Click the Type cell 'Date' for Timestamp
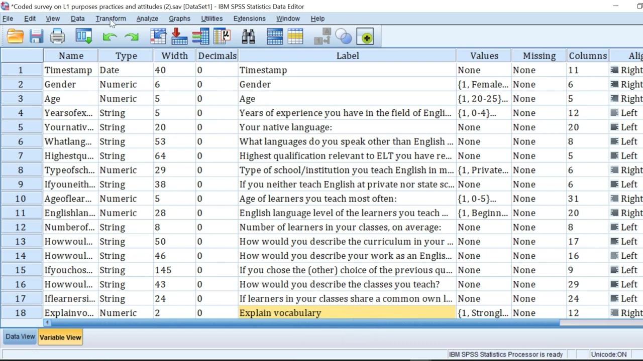 [x=126, y=70]
